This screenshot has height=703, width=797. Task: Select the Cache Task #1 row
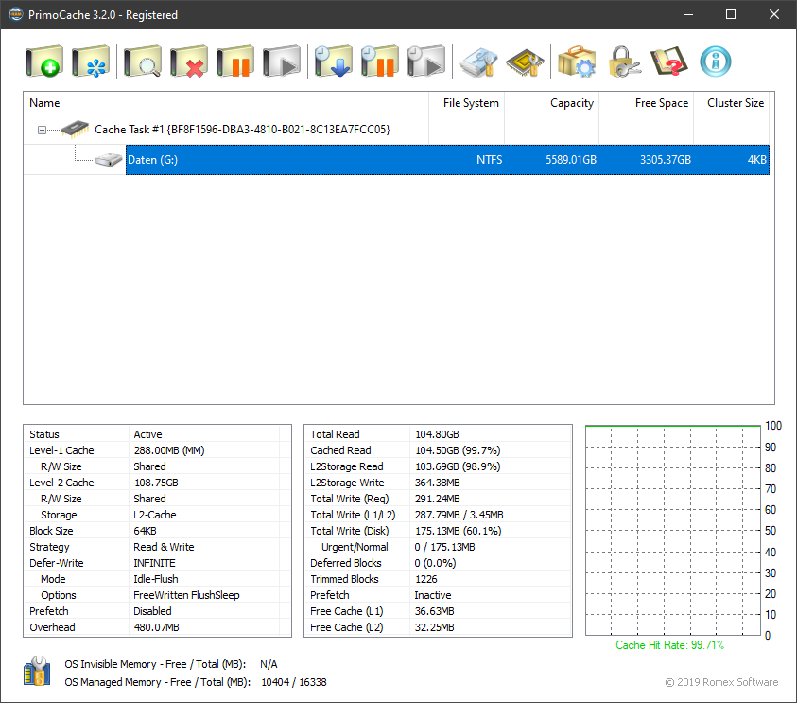click(242, 130)
